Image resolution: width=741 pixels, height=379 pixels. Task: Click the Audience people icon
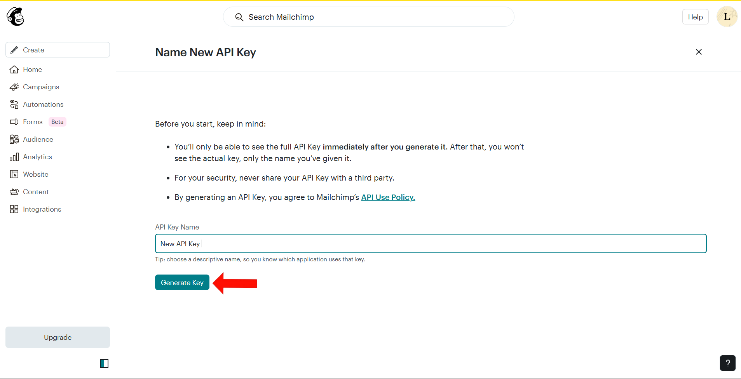(14, 139)
